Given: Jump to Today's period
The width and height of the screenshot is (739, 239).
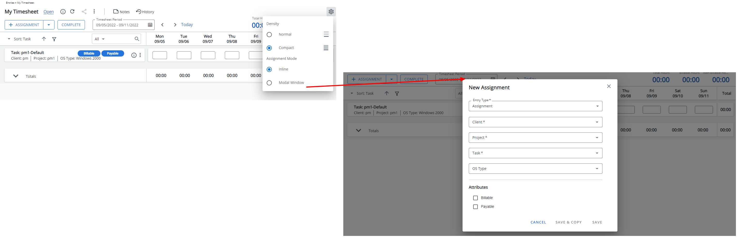Looking at the screenshot, I should point(187,25).
